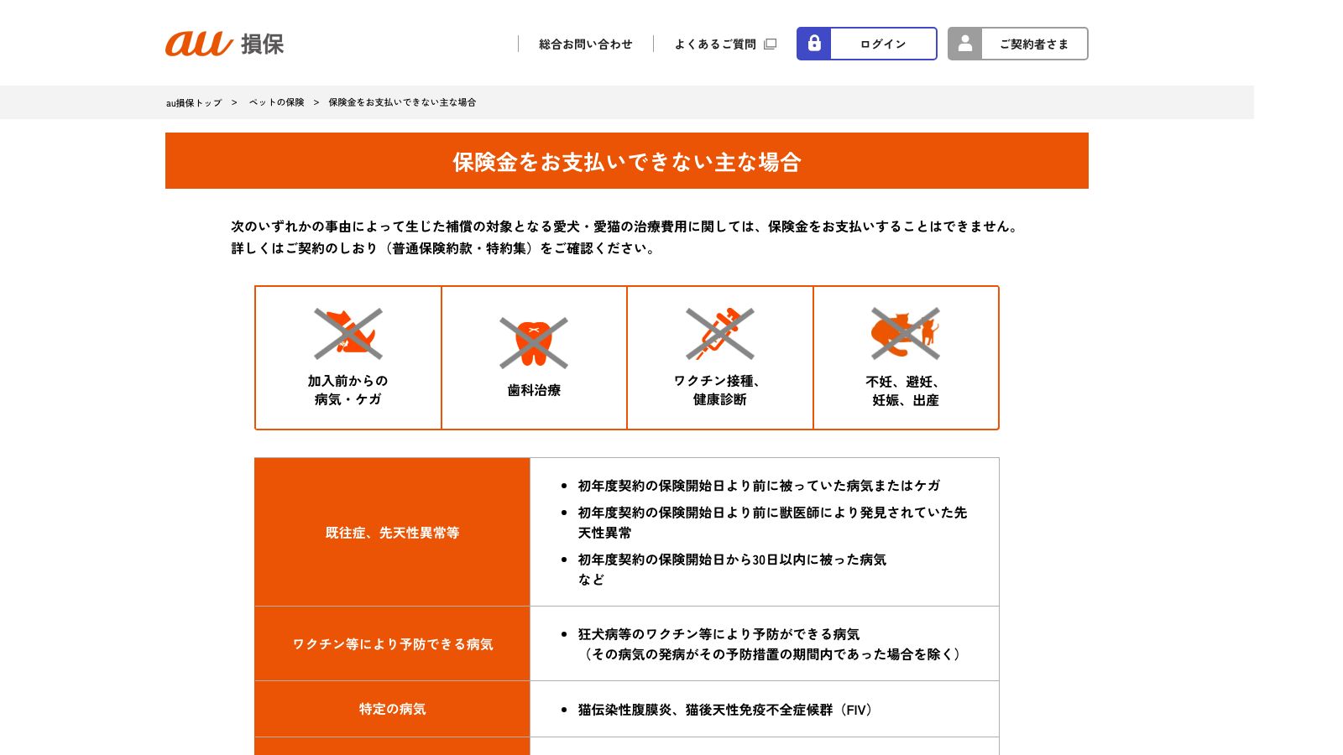Viewport: 1343px width, 755px height.
Task: Click bullet about 保険開始日より前に被っていた病気またはケガ
Action: pyautogui.click(x=759, y=486)
